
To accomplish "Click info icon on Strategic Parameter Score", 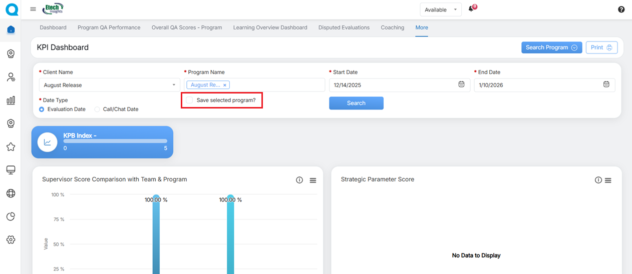I will [x=598, y=180].
